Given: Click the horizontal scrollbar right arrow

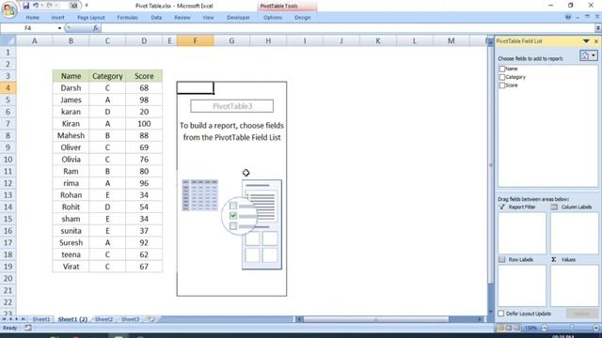Looking at the screenshot, I should pyautogui.click(x=480, y=319).
